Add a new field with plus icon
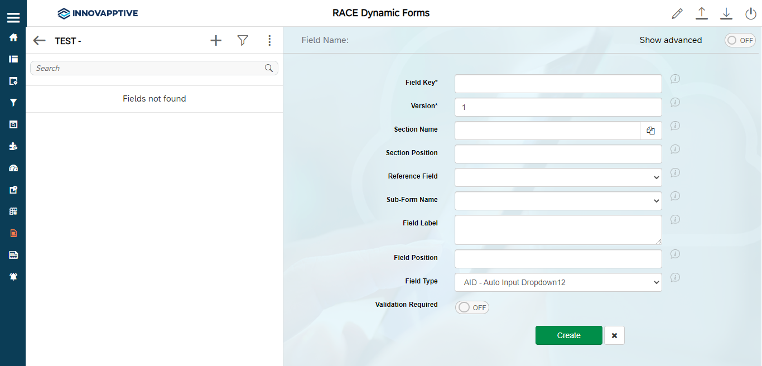This screenshot has width=762, height=366. pos(216,40)
